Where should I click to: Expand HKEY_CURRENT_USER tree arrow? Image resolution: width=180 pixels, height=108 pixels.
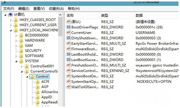click(11, 25)
